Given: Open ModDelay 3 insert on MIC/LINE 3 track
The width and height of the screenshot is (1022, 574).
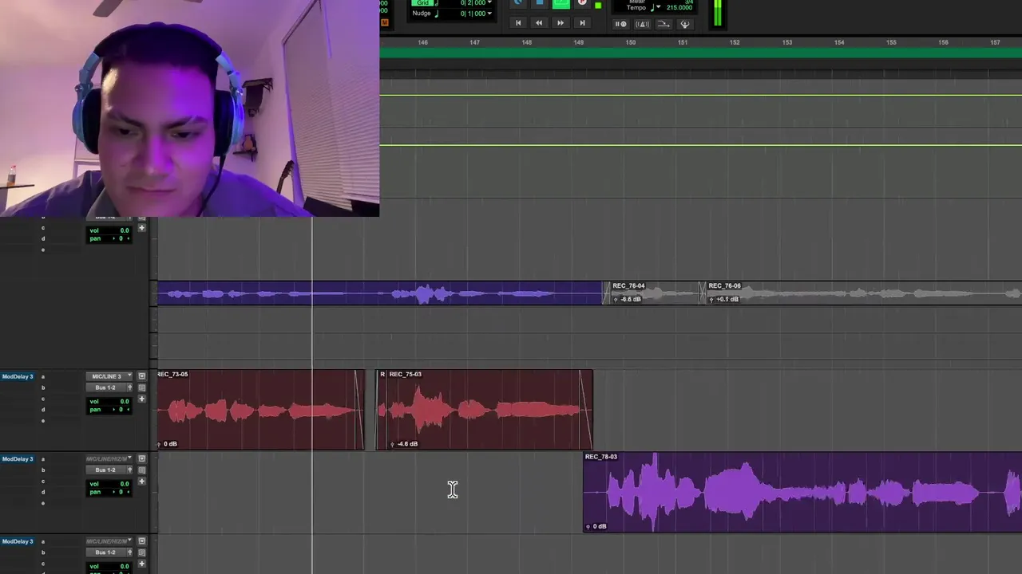Looking at the screenshot, I should click(18, 376).
